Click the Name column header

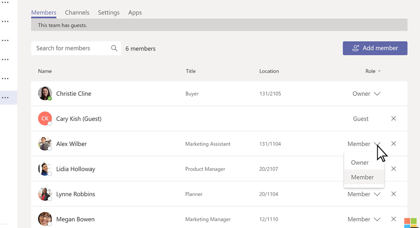45,71
